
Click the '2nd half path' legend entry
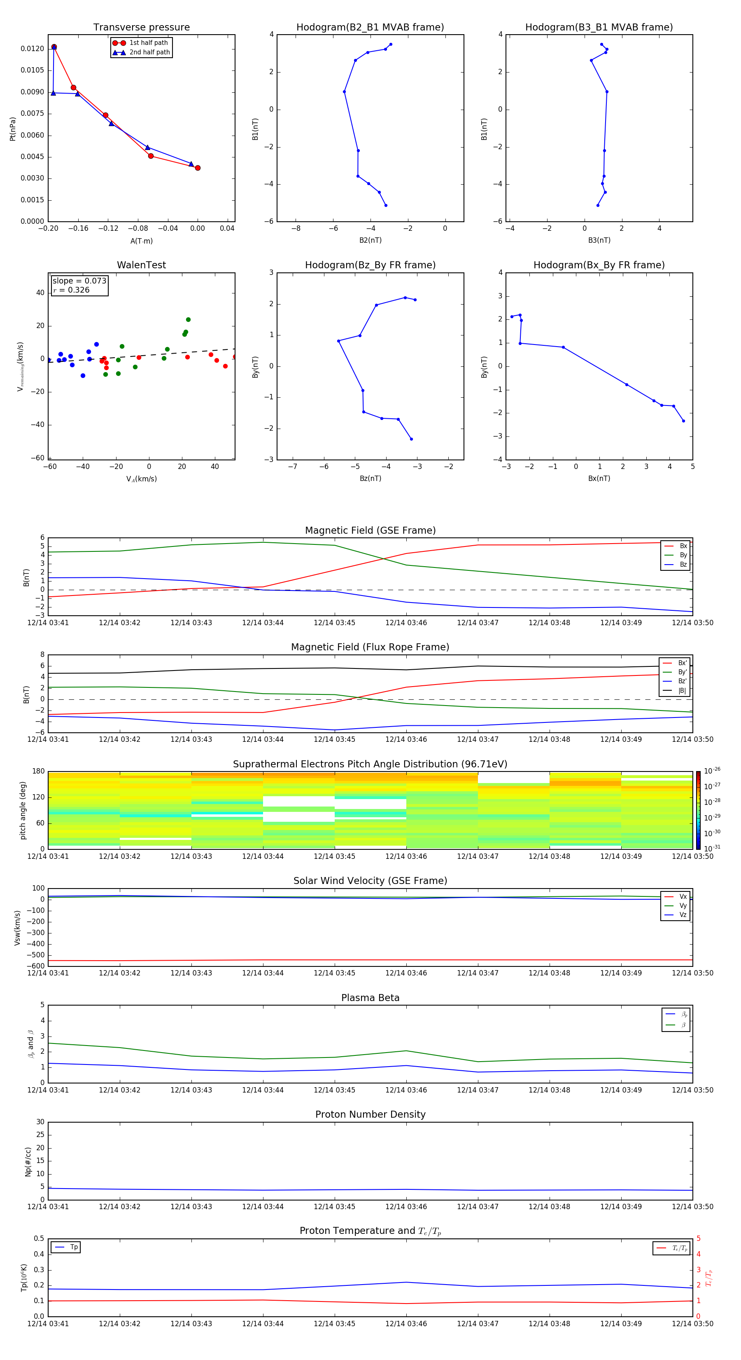click(x=141, y=52)
